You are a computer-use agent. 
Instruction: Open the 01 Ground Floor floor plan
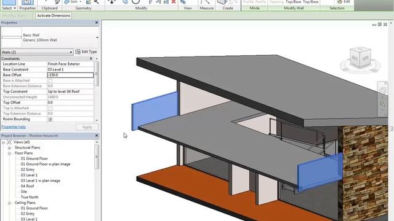(34, 158)
